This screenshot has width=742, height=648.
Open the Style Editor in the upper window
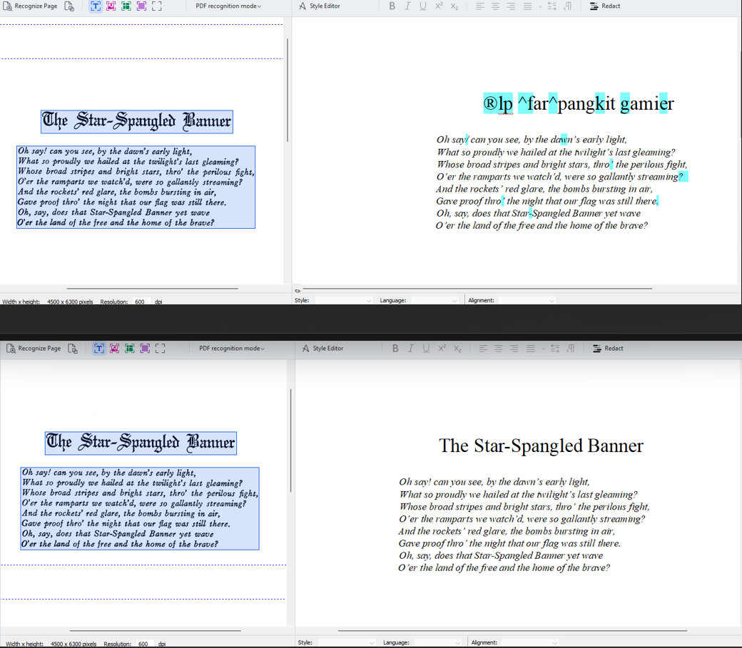(x=320, y=6)
